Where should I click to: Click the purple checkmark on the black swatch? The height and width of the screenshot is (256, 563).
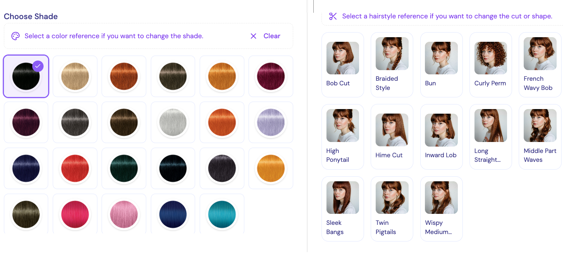coord(38,66)
